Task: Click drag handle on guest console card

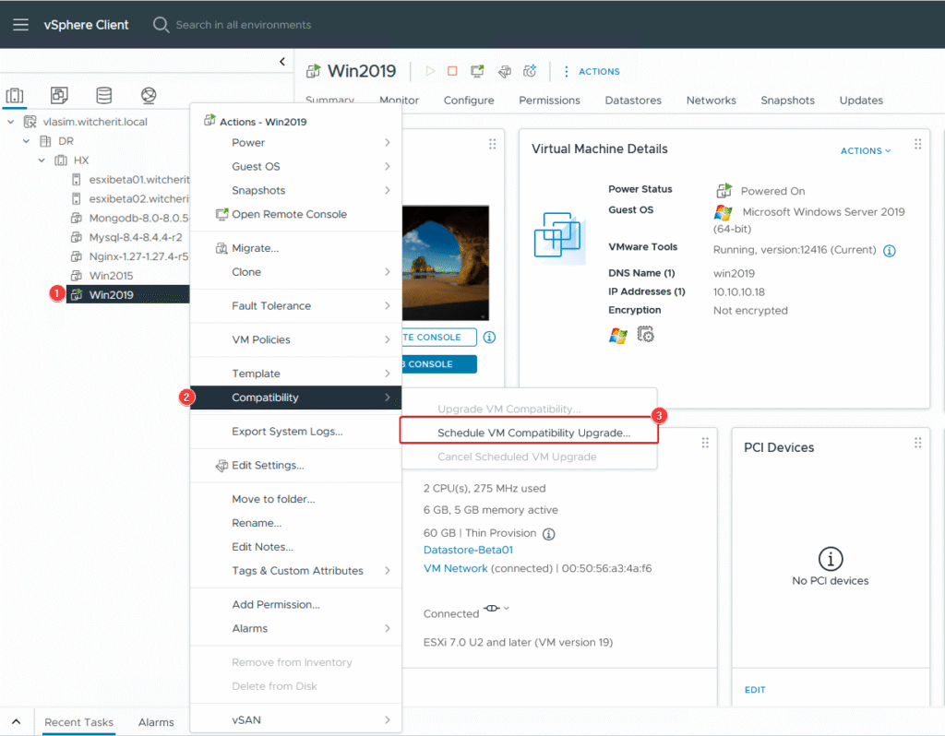Action: [493, 144]
